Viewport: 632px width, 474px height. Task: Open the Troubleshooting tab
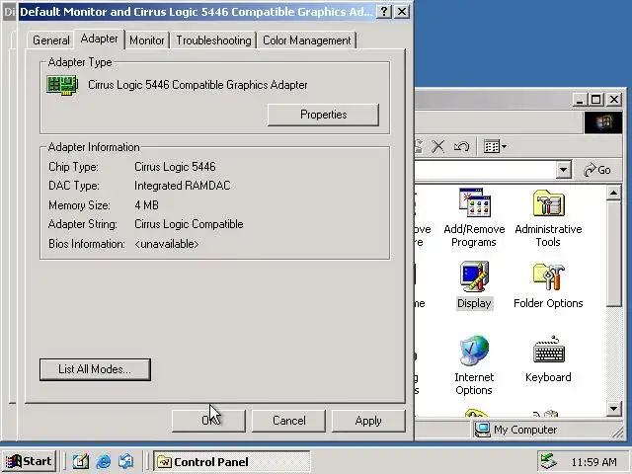213,40
